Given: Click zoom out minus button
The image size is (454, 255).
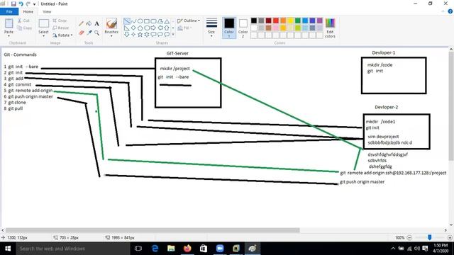Looking at the screenshot, I should 409,237.
